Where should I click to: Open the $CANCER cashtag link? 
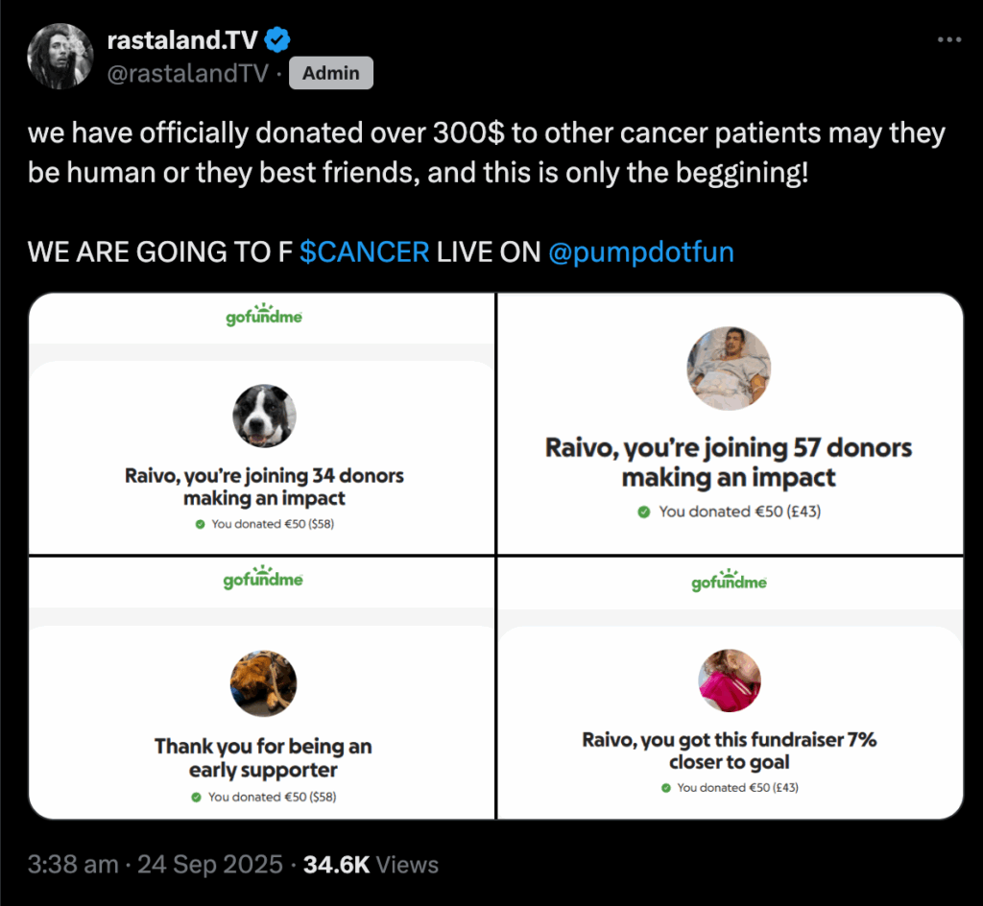click(x=364, y=252)
